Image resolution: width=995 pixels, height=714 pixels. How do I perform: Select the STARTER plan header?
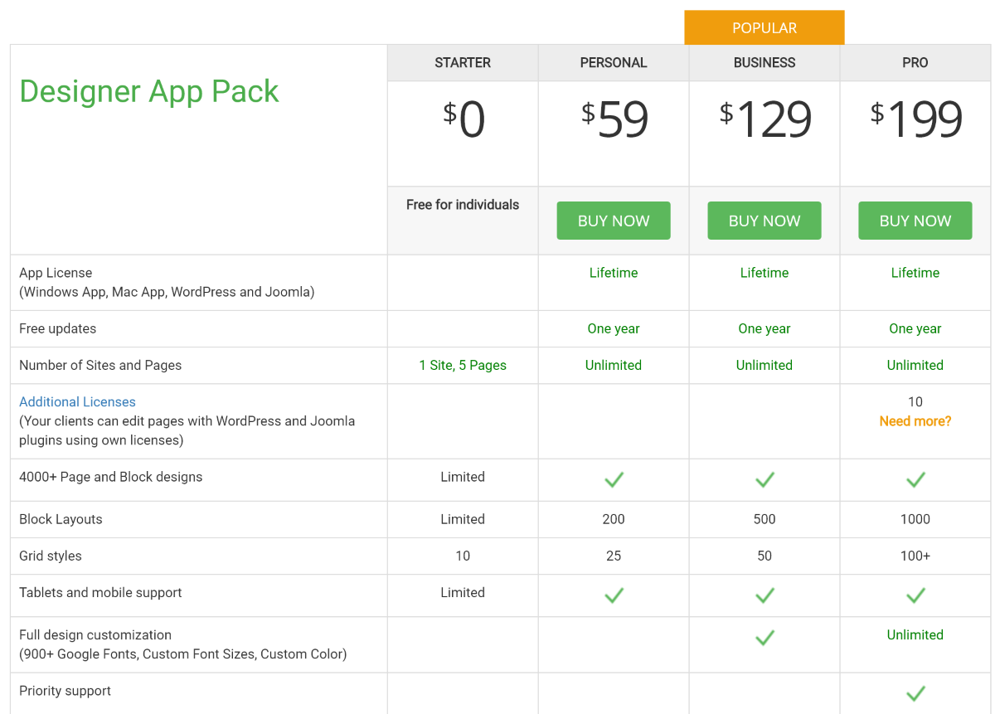[463, 63]
